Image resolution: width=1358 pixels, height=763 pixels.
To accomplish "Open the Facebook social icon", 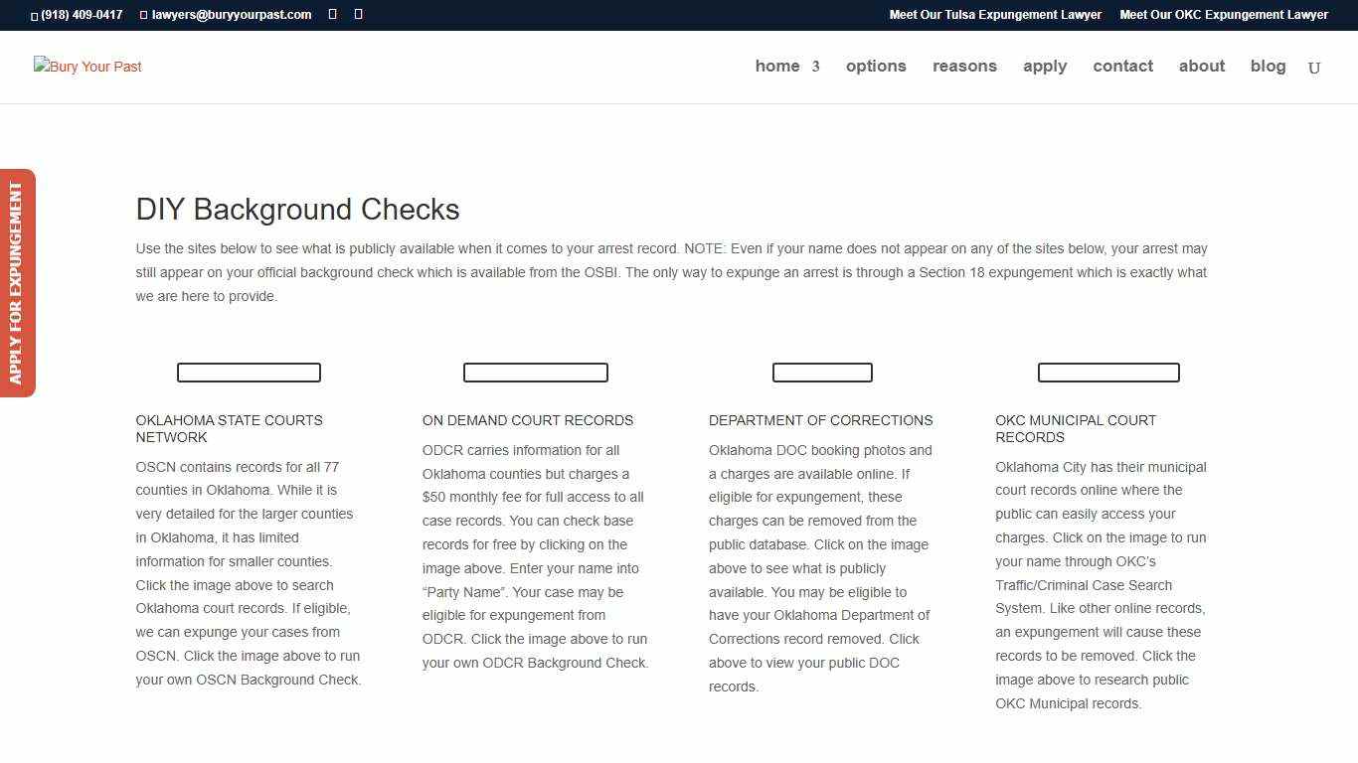I will pos(331,14).
